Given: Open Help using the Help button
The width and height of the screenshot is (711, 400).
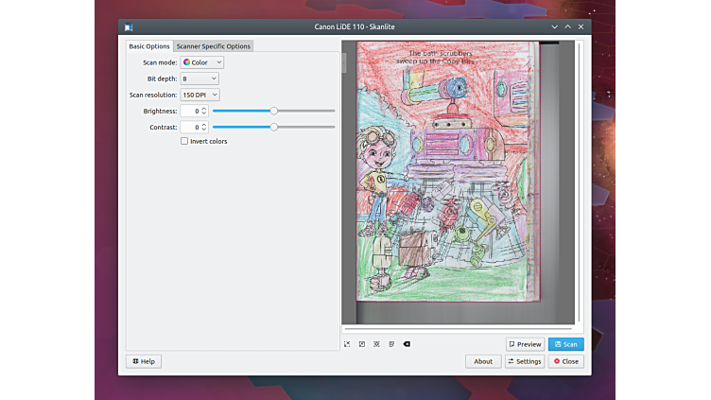Looking at the screenshot, I should click(x=144, y=361).
